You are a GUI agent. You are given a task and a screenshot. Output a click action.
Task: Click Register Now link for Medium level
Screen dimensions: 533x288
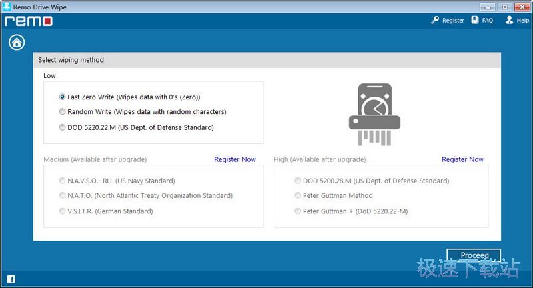point(235,160)
